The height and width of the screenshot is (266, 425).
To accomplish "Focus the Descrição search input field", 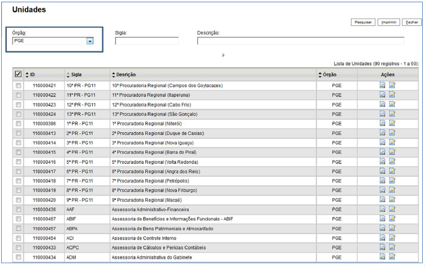I will coord(300,41).
